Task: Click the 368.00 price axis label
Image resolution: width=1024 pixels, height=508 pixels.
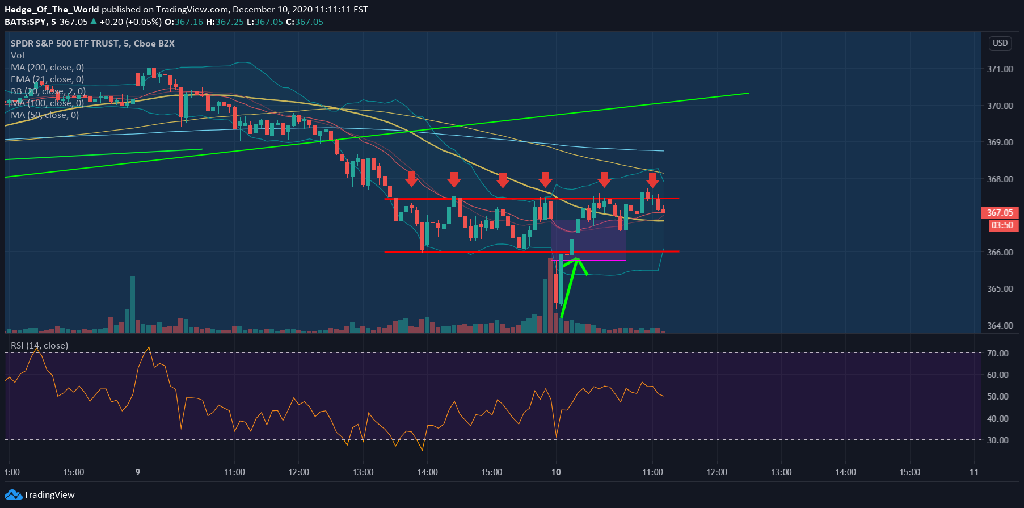Action: click(x=1000, y=179)
